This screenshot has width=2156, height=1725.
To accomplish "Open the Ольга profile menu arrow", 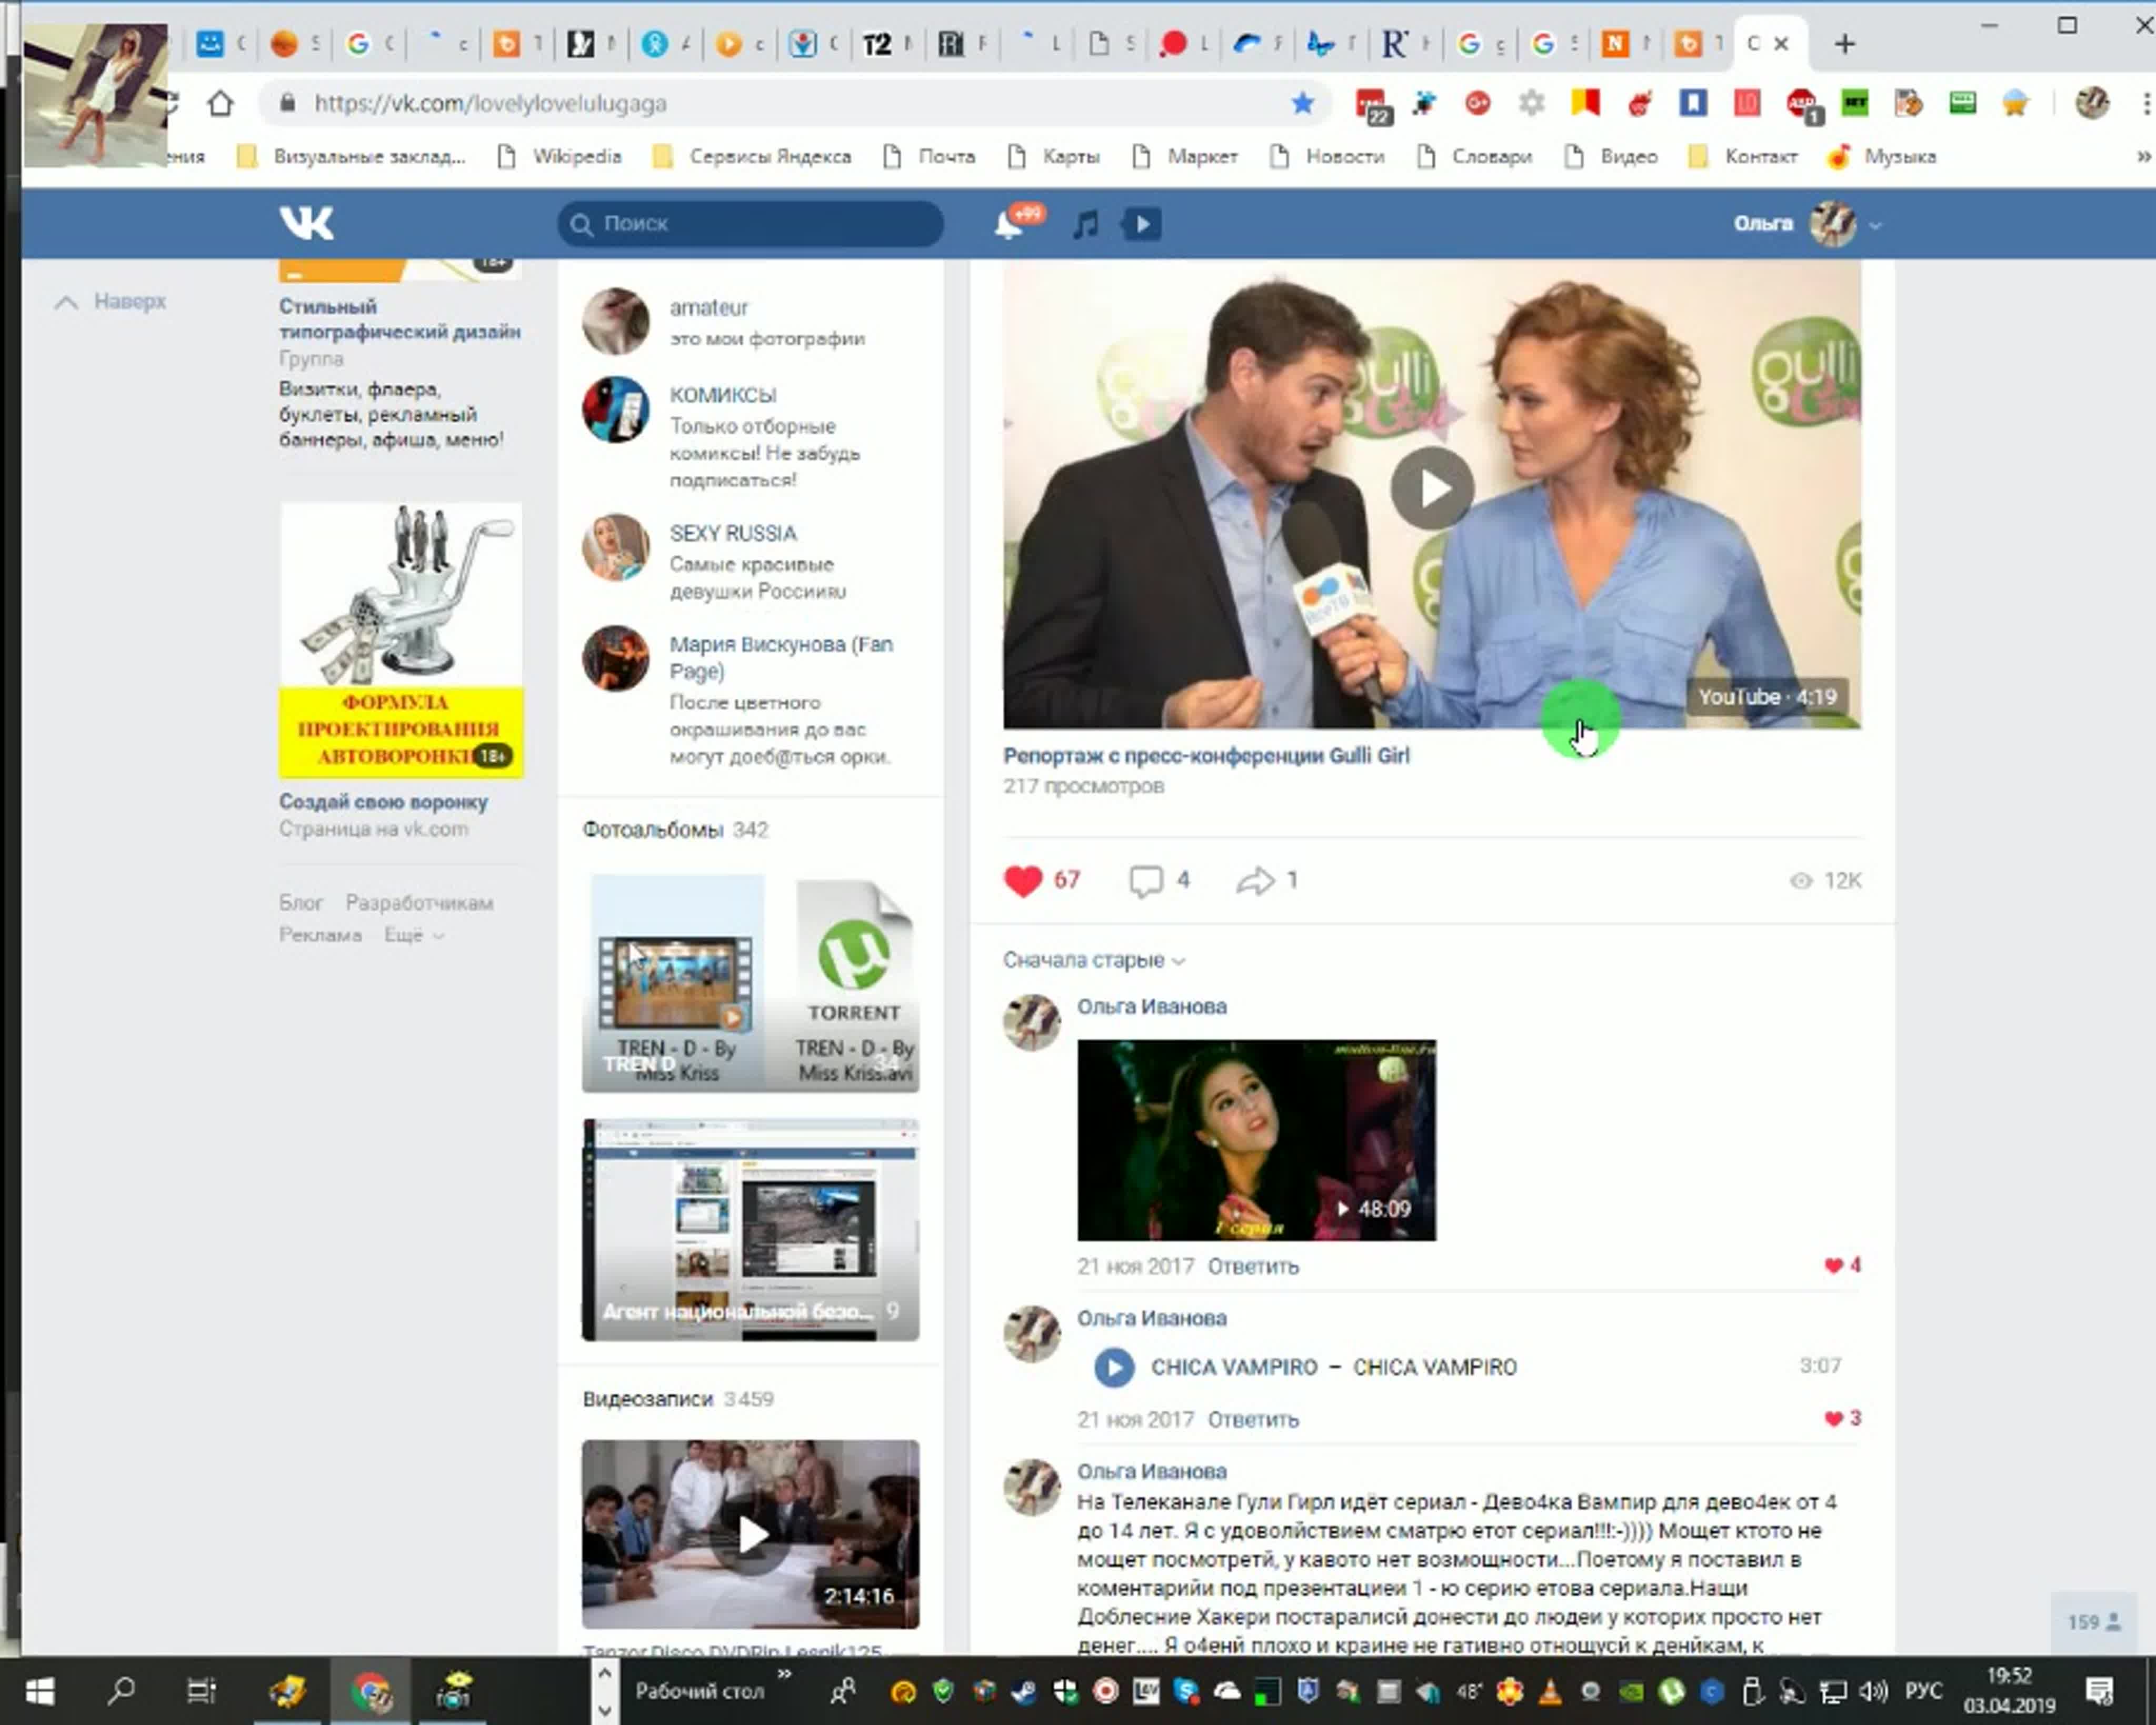I will coord(1875,226).
